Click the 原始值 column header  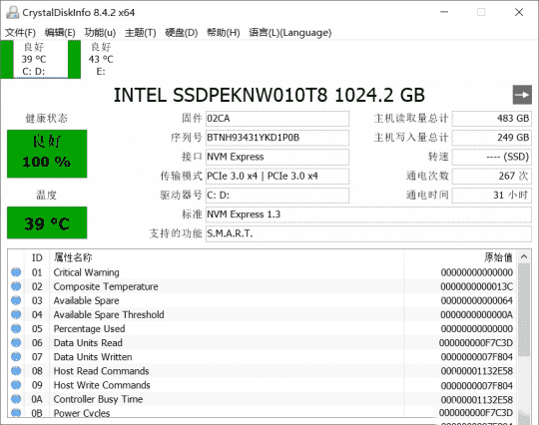[498, 257]
